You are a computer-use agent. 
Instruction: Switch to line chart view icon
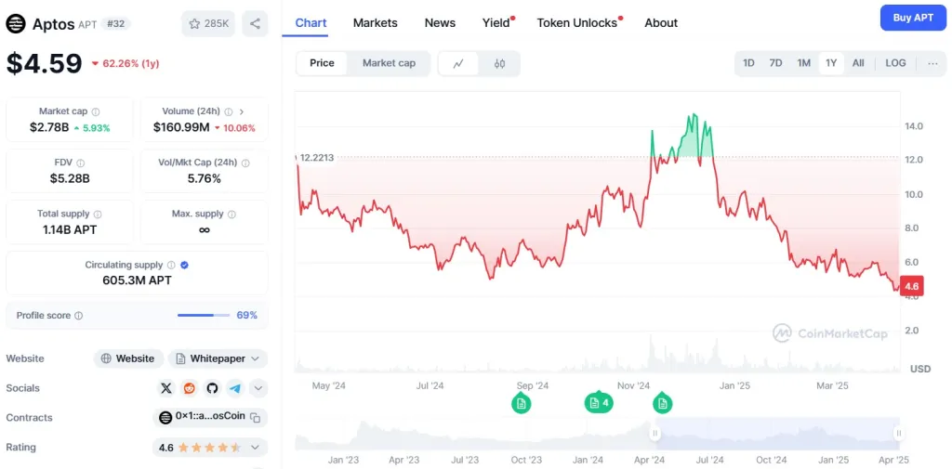pos(458,63)
